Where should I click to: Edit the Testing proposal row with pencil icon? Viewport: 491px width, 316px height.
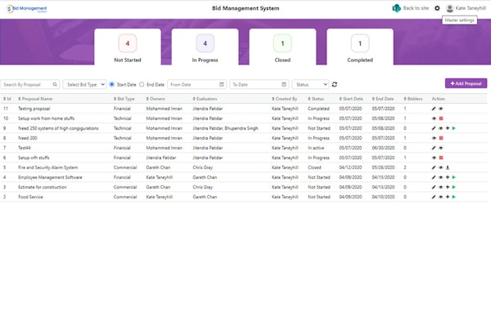click(434, 109)
